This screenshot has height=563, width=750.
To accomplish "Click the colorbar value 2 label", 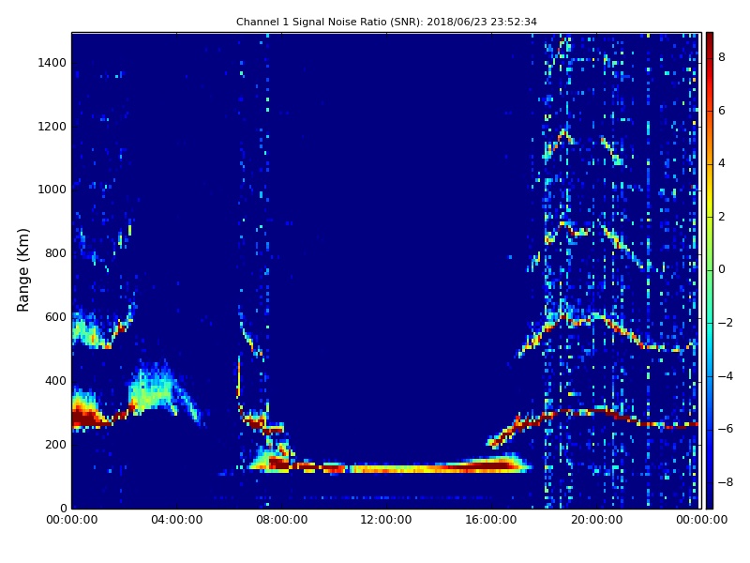I will pyautogui.click(x=721, y=217).
